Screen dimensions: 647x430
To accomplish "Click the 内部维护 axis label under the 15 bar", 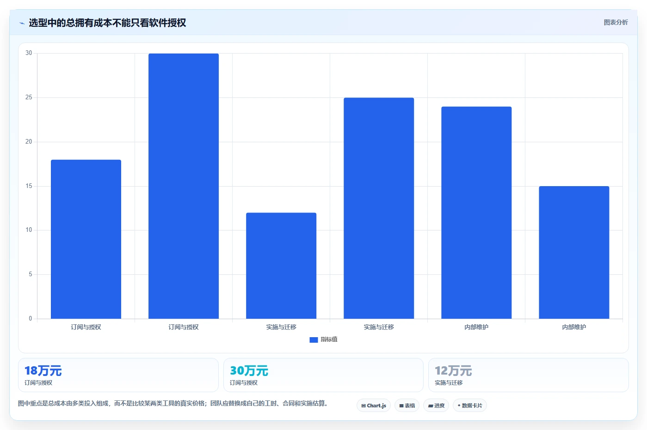I will click(x=574, y=327).
